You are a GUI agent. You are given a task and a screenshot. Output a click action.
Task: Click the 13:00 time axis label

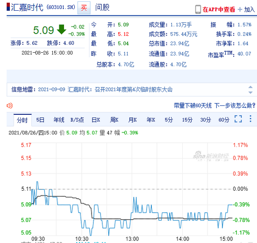[x=132, y=239]
